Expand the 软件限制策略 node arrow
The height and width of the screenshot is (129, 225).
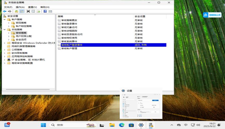pos(4,53)
